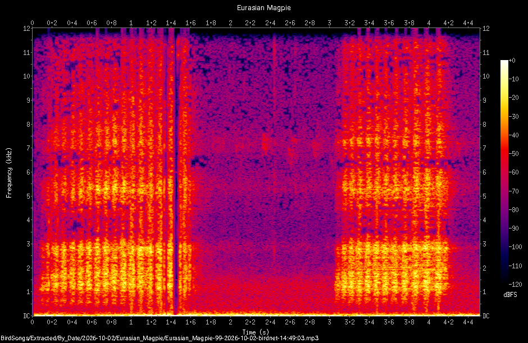Click the "-10" color scale value
Viewport: 528px width, 343px height.
[x=514, y=79]
